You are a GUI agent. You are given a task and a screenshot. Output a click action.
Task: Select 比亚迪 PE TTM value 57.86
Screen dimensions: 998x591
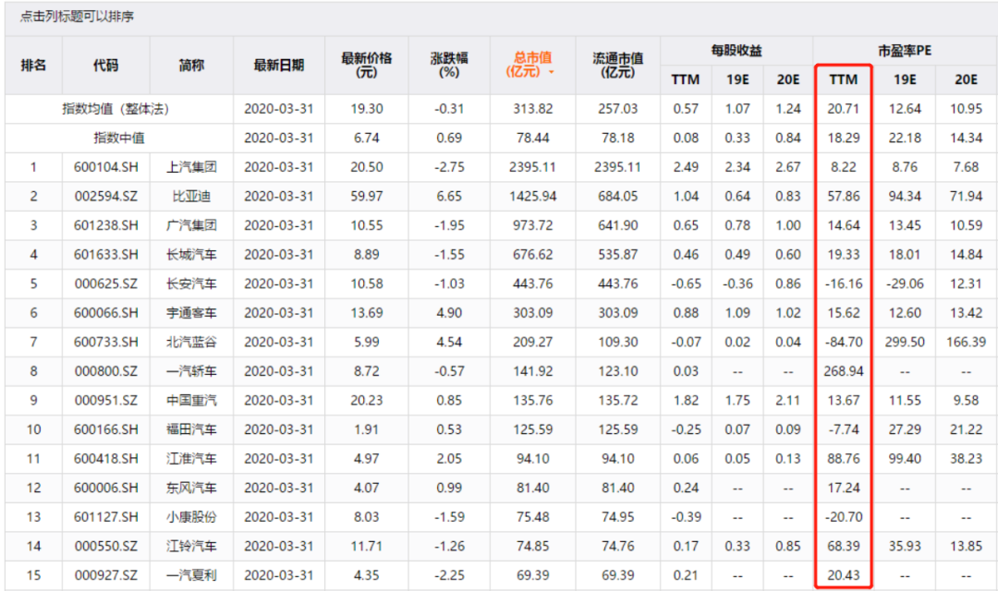(x=844, y=197)
